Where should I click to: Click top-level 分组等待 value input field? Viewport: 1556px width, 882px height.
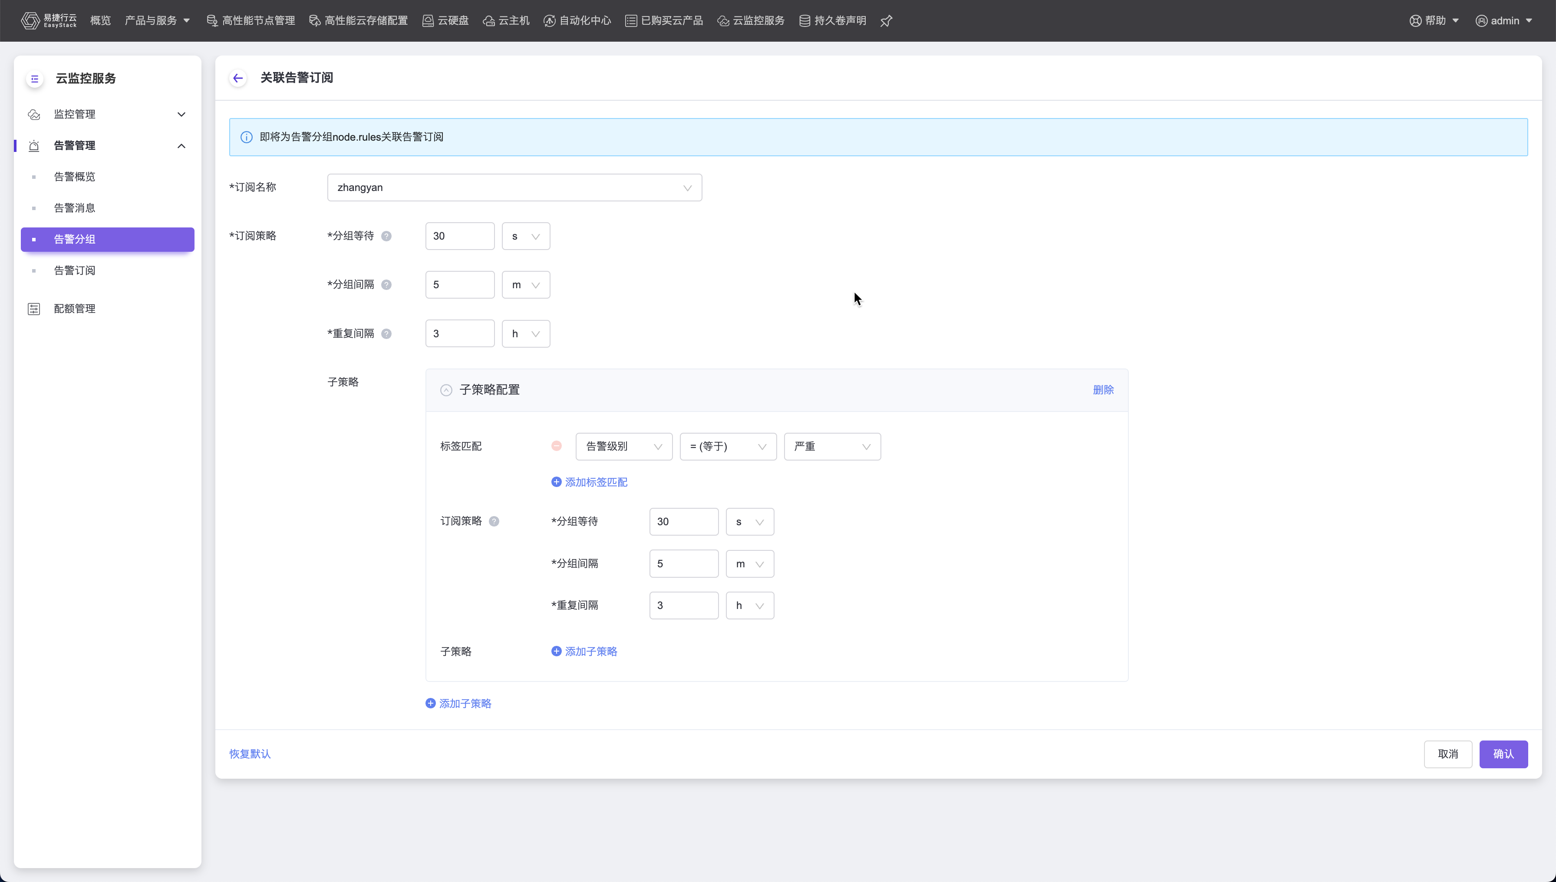pyautogui.click(x=459, y=236)
